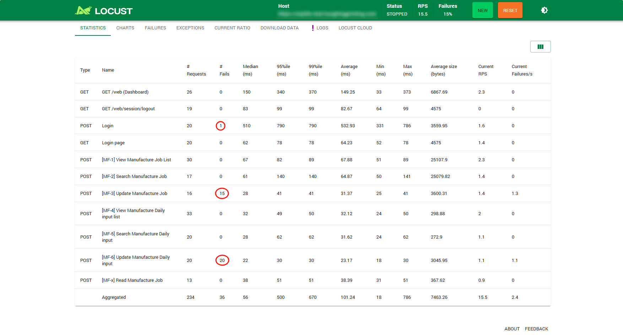The height and width of the screenshot is (335, 623).
Task: Visit the LOCUST CLOUD tab
Action: tap(355, 28)
